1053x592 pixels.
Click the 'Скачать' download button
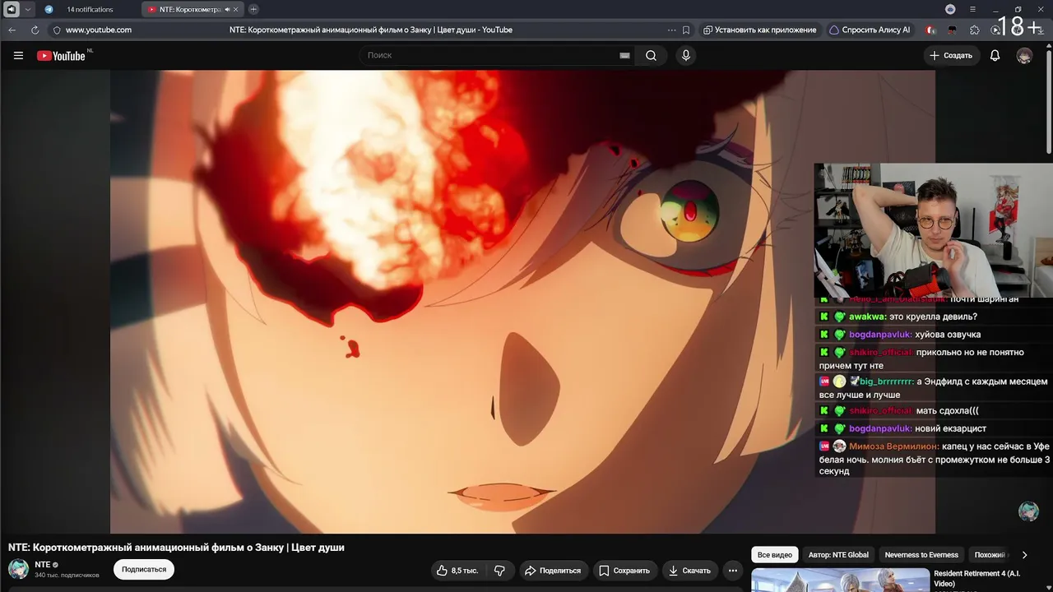tap(689, 571)
